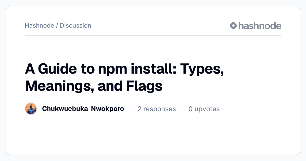This screenshot has width=306, height=161.
Task: Open the 'A Guide to npm install' title
Action: 124,78
